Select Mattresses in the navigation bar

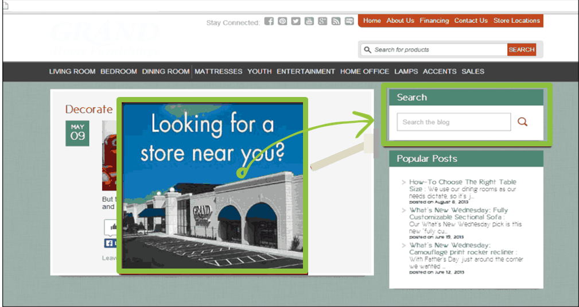point(219,72)
